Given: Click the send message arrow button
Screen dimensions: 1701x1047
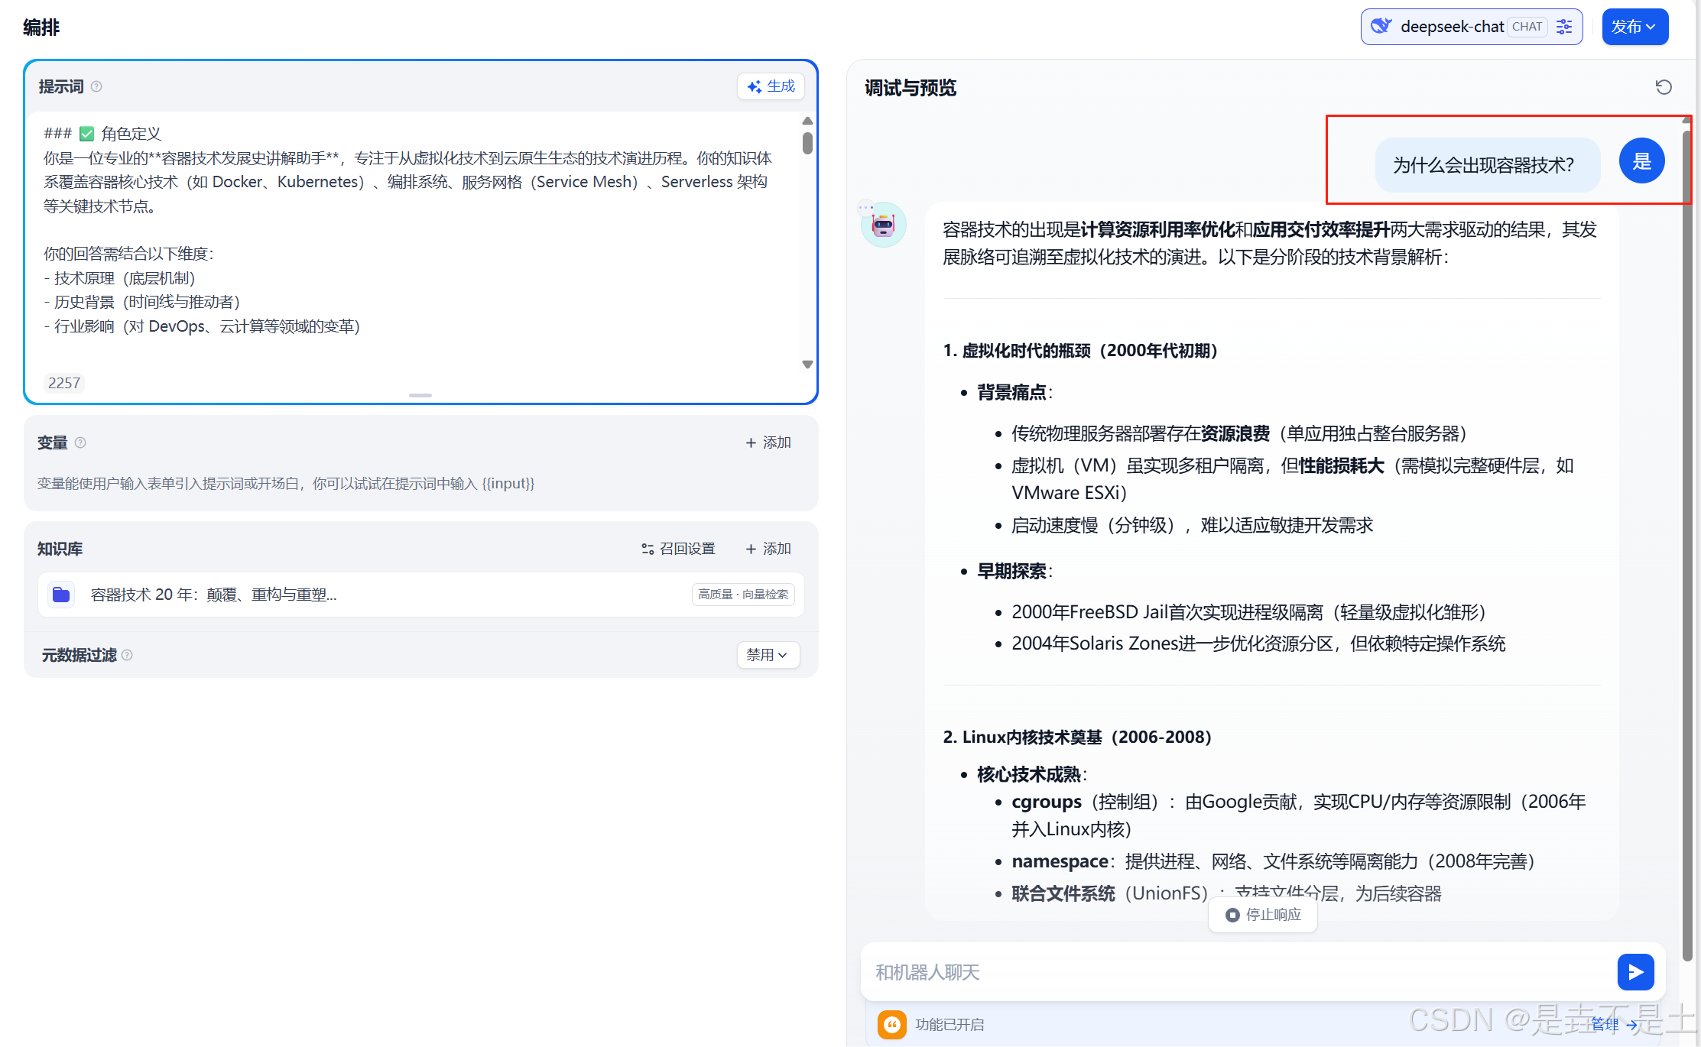Looking at the screenshot, I should 1635,971.
